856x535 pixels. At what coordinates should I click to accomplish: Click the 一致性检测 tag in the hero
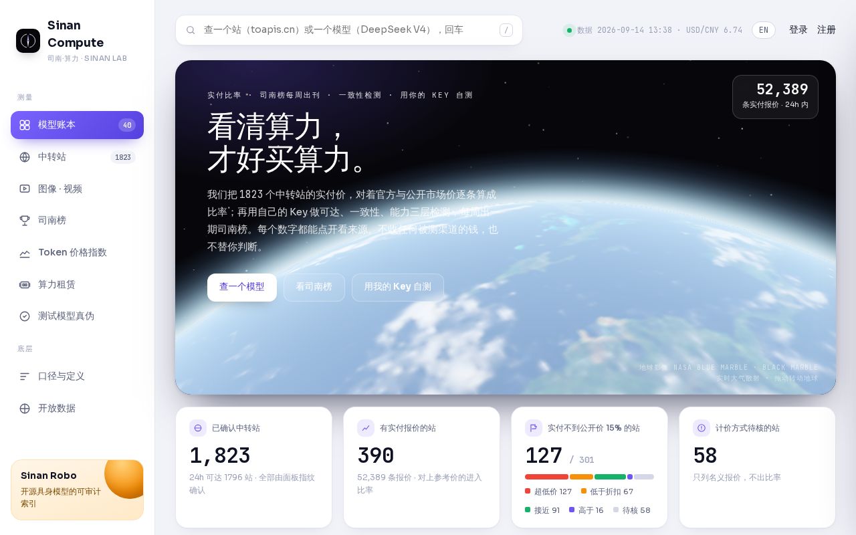(360, 96)
